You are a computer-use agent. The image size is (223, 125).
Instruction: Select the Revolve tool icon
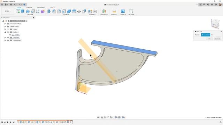coord(28,11)
